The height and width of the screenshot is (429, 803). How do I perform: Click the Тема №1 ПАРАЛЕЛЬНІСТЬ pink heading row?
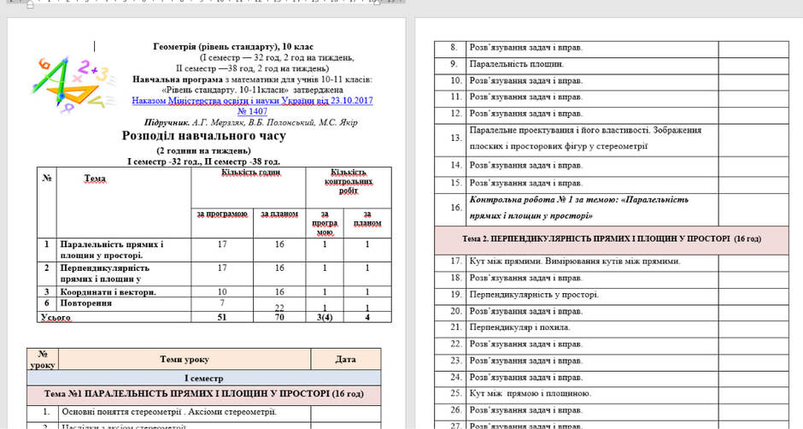pyautogui.click(x=204, y=394)
